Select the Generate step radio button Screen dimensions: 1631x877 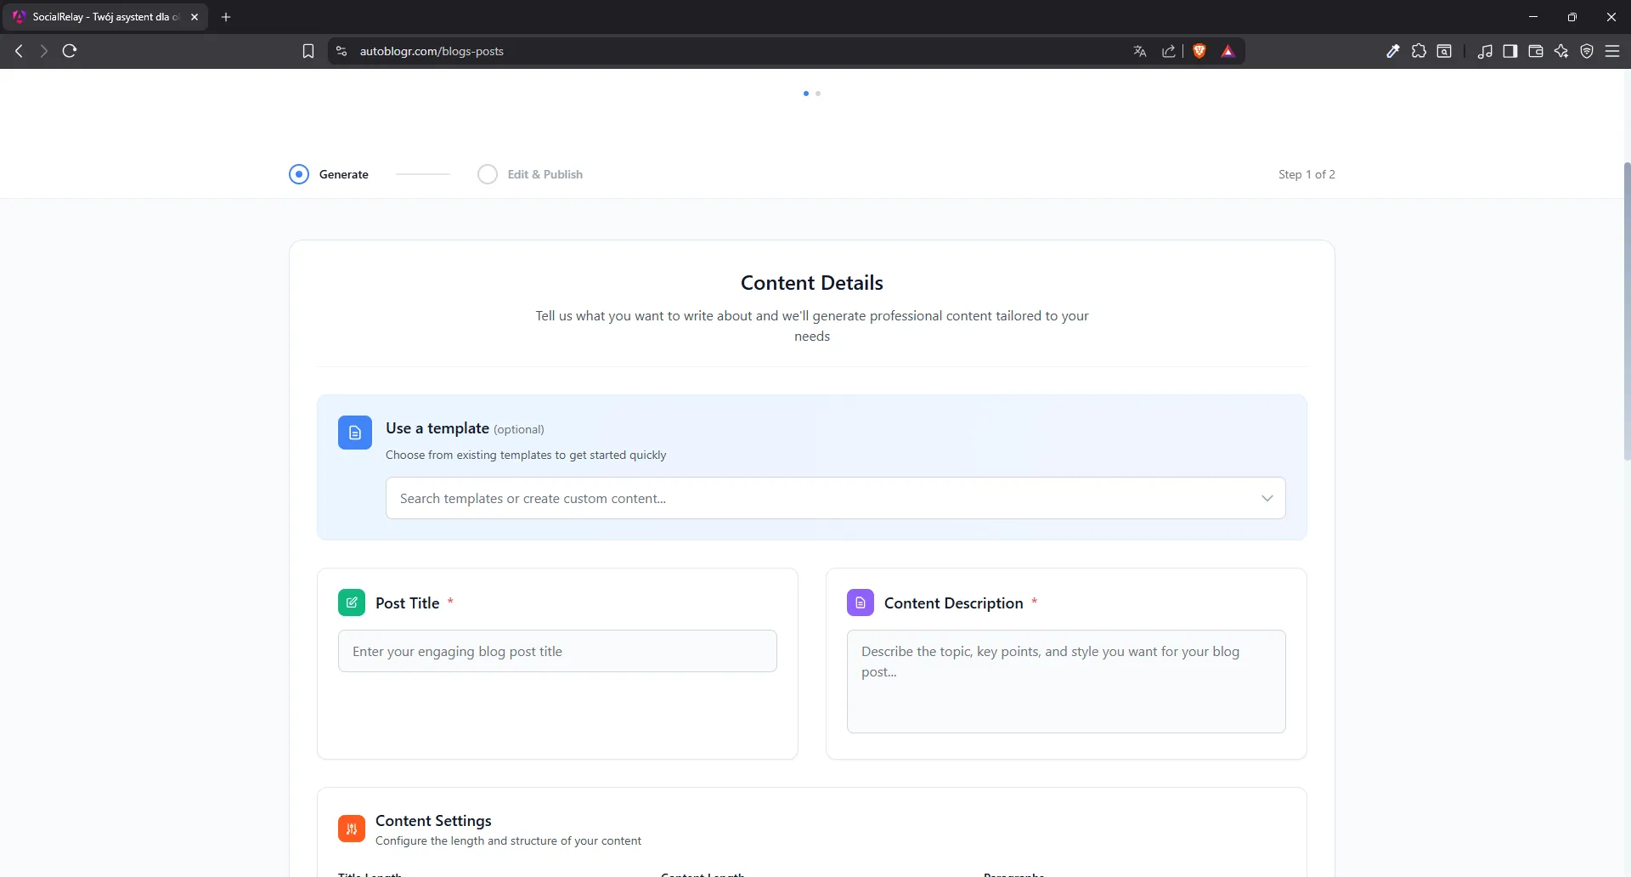pos(298,174)
